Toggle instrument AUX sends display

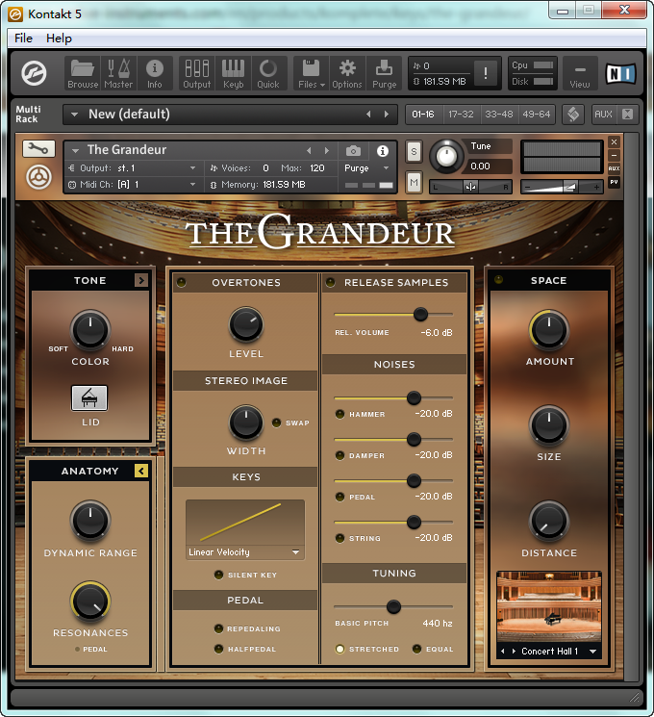point(615,168)
